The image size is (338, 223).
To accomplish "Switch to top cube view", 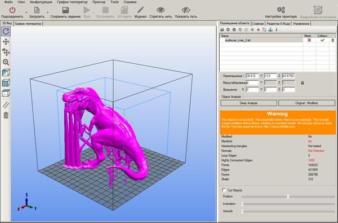I will [6, 93].
